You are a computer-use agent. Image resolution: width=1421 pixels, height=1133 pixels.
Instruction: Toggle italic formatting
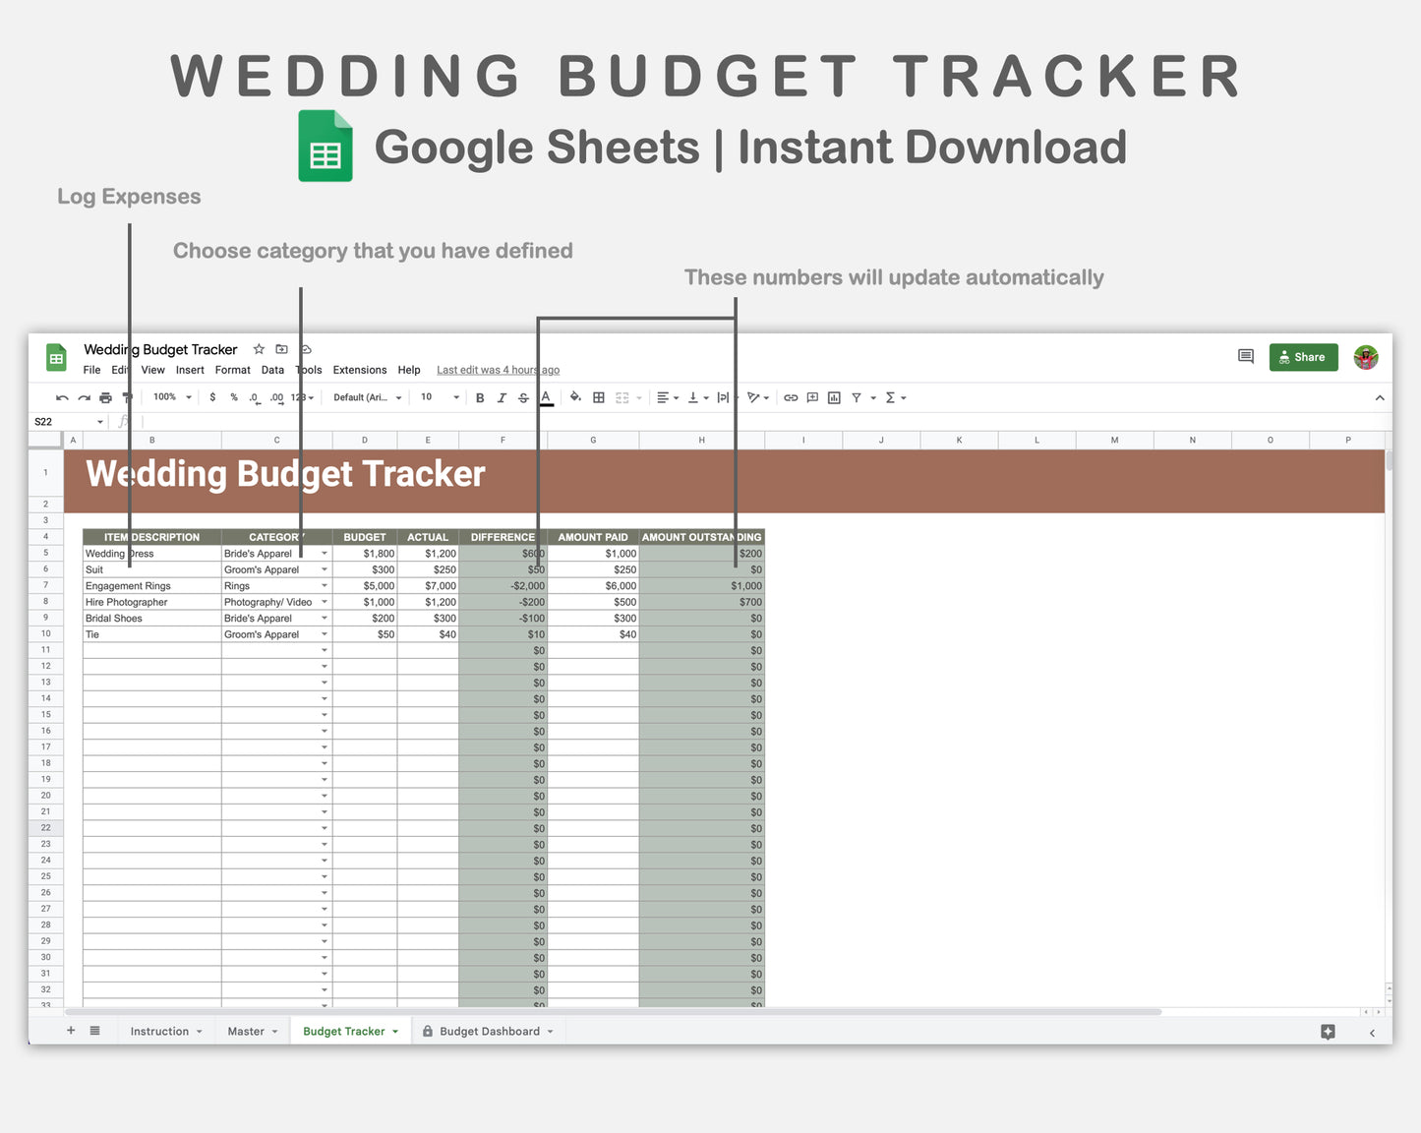coord(502,397)
